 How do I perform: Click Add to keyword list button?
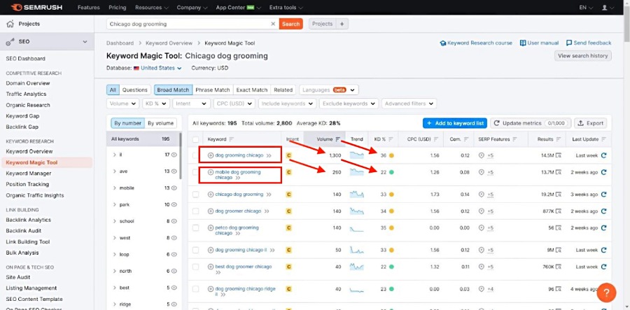[x=455, y=123]
